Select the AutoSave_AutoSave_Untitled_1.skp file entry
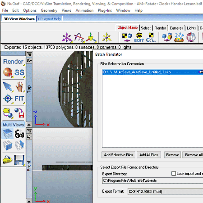This screenshot has height=203, width=203. [x=153, y=72]
